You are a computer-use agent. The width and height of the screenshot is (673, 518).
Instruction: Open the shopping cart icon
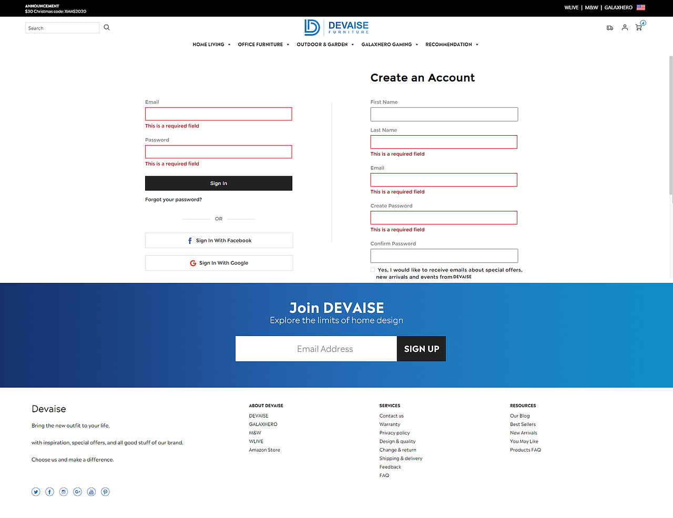[x=639, y=27]
